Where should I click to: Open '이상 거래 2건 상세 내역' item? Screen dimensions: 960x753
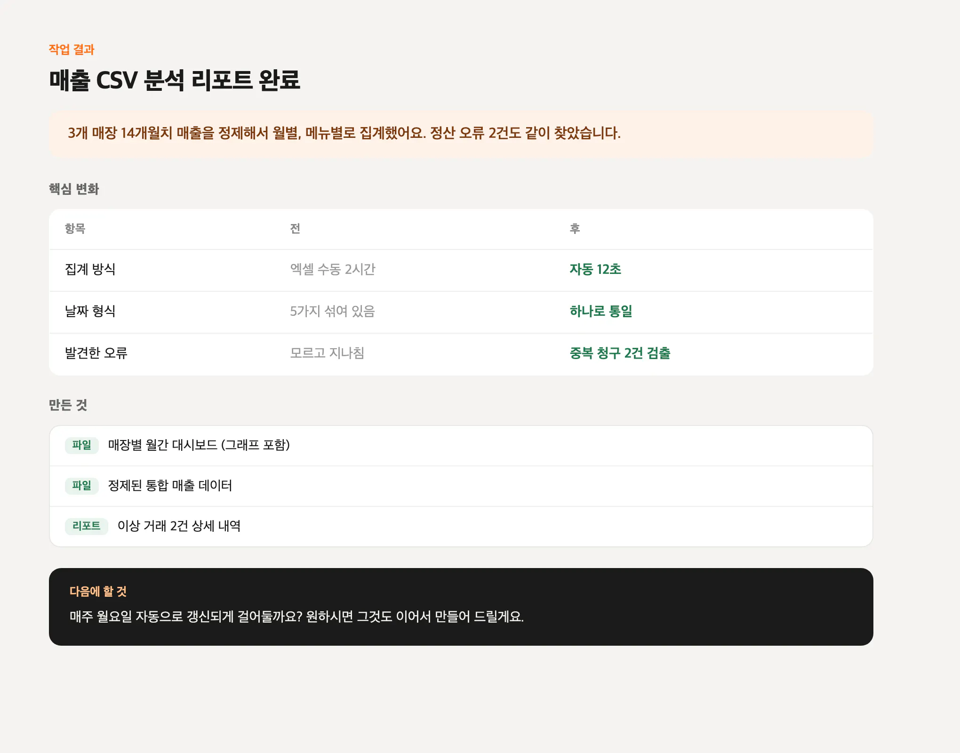click(179, 526)
